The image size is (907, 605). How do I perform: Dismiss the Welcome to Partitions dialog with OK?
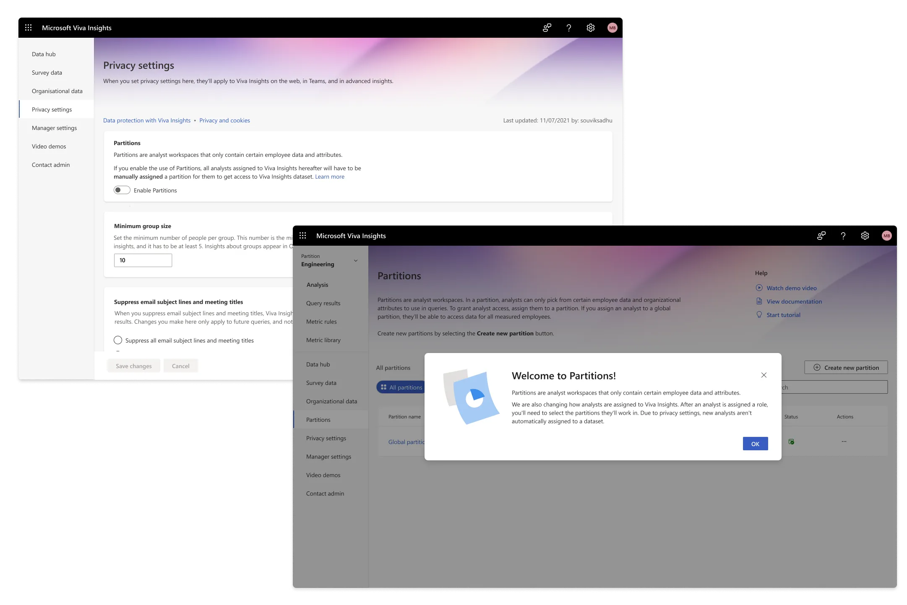pyautogui.click(x=755, y=444)
